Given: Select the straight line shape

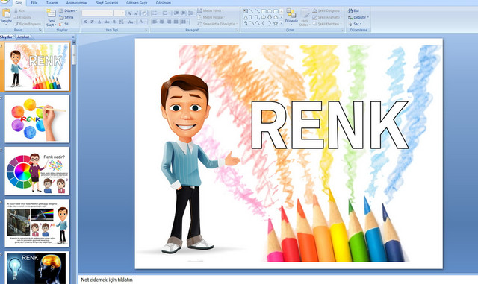Looking at the screenshot, I should (x=252, y=11).
